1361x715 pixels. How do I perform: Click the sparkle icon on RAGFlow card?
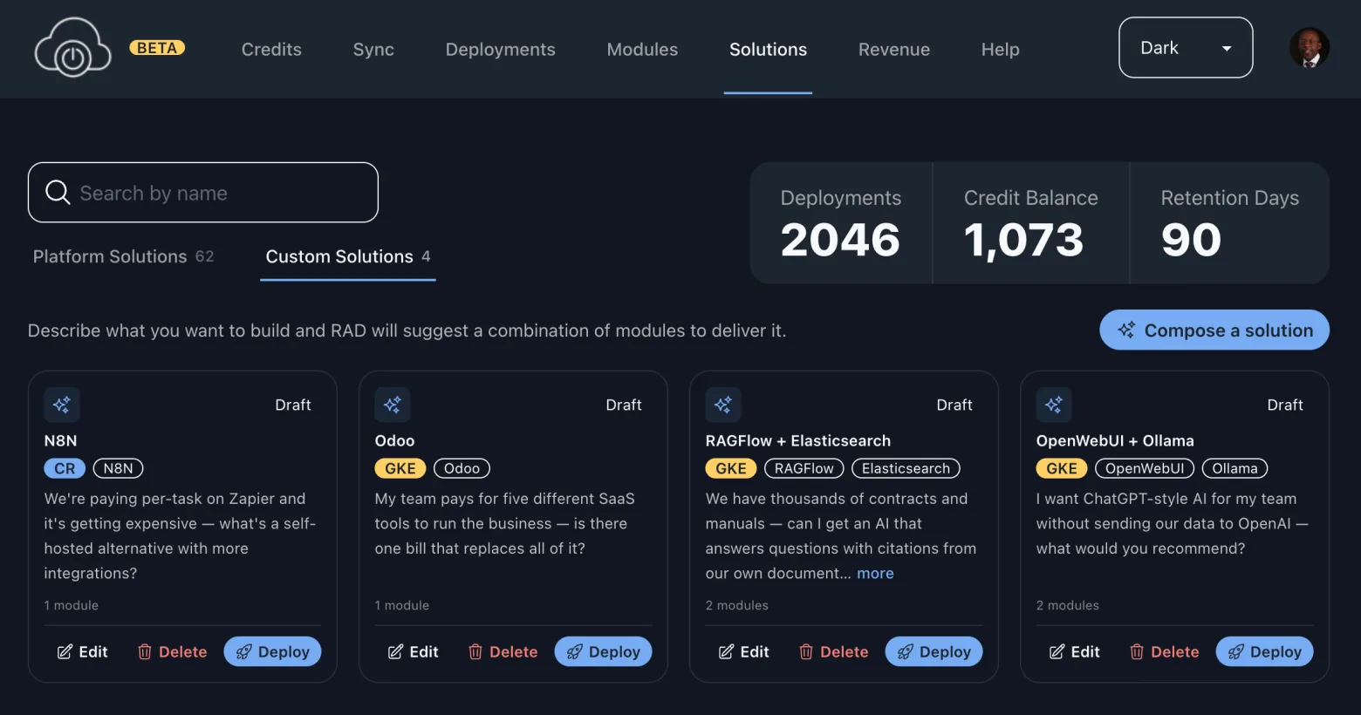pyautogui.click(x=723, y=405)
